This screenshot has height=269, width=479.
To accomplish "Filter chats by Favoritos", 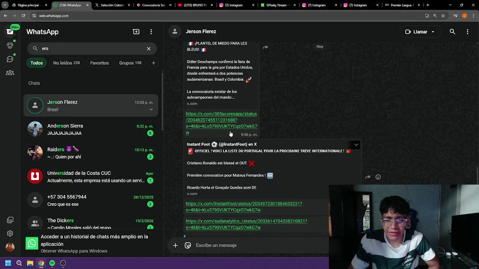I will pos(100,63).
